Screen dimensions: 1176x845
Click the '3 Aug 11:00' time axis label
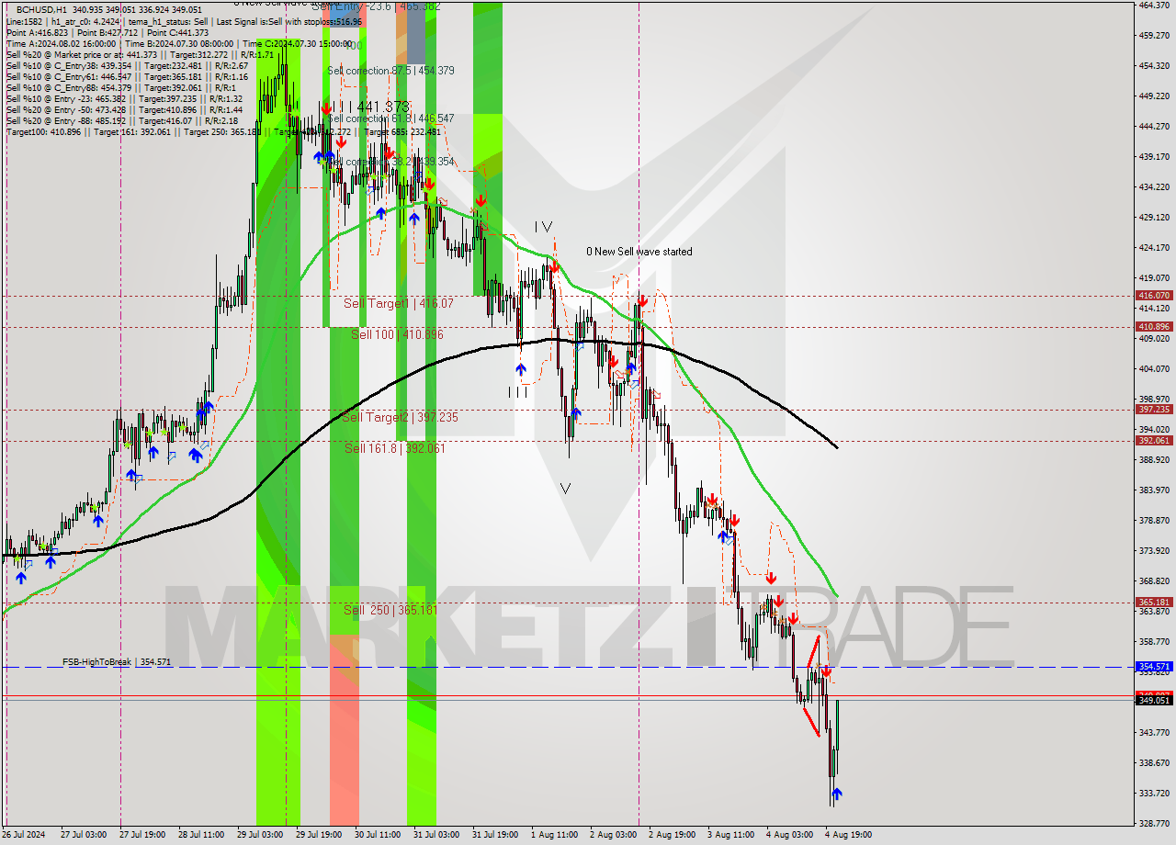pos(730,835)
